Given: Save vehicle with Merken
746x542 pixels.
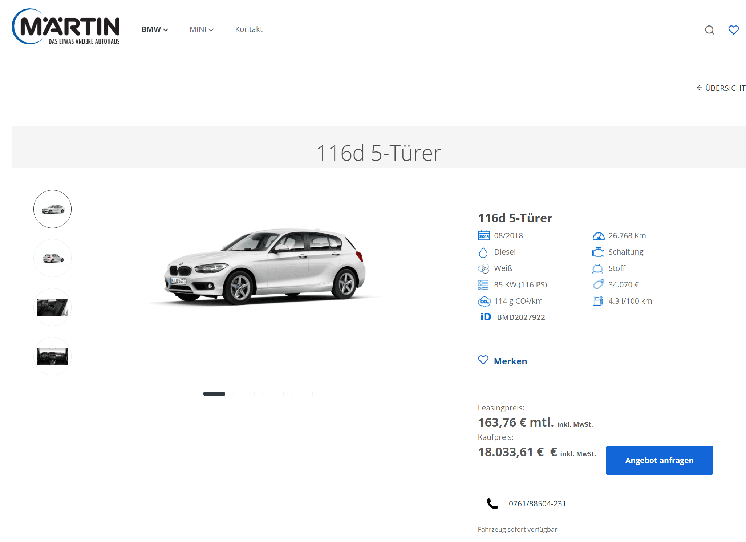Looking at the screenshot, I should click(503, 361).
